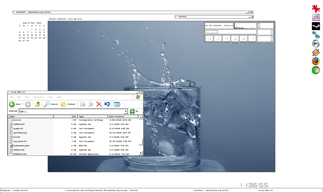Click the blue Undo arrow icon
Screen dimensions: 323x193
click(x=107, y=104)
